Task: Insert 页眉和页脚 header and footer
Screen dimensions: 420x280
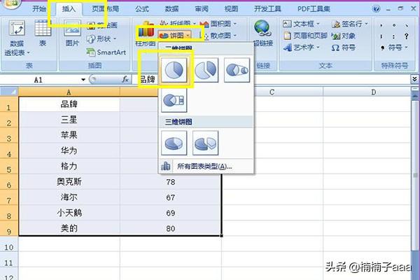Action: tap(305, 36)
